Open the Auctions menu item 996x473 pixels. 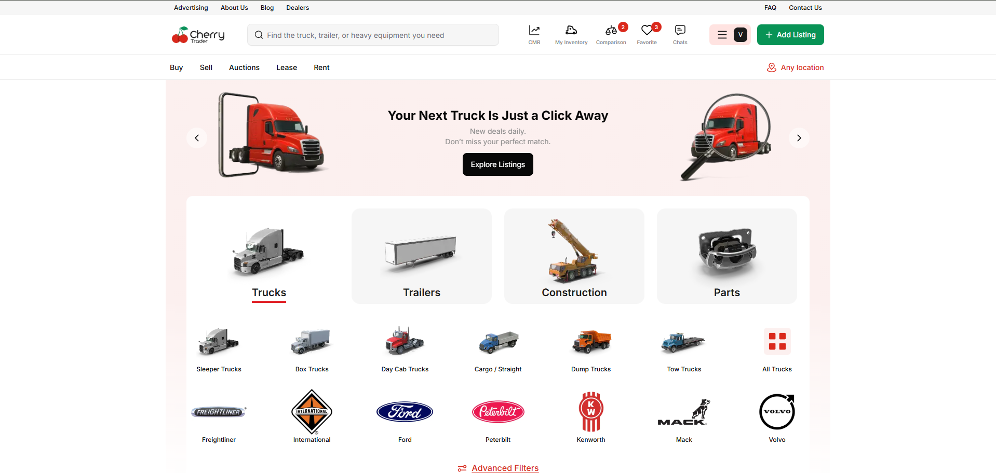pyautogui.click(x=244, y=67)
